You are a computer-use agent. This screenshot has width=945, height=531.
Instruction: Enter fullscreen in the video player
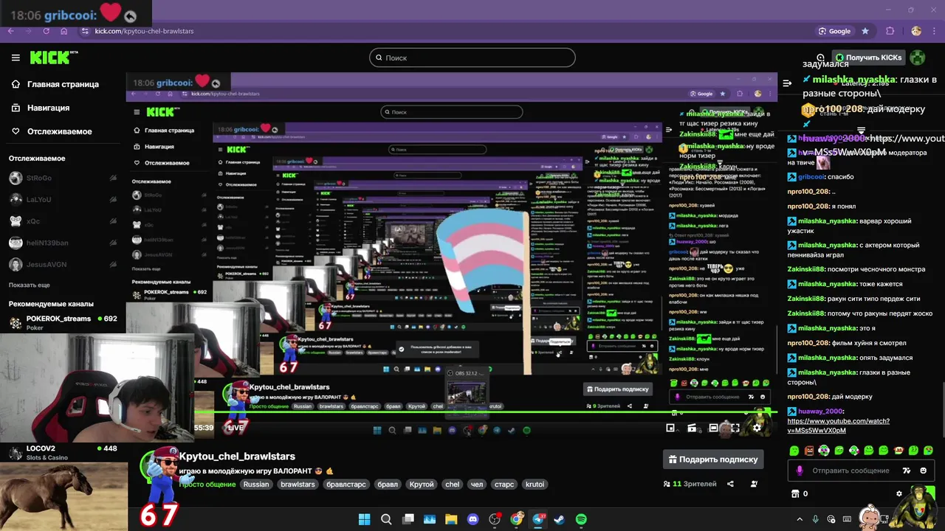[x=735, y=428]
